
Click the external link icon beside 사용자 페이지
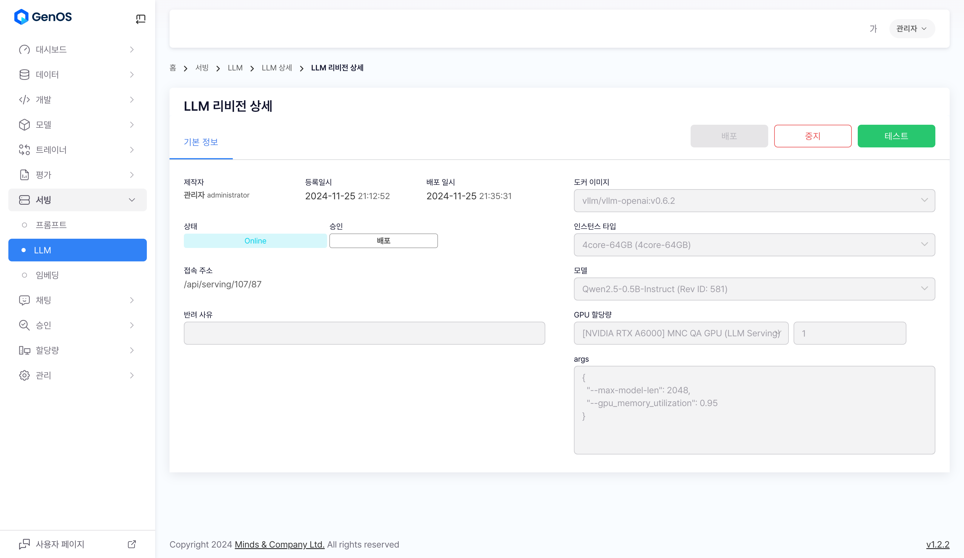(x=132, y=544)
